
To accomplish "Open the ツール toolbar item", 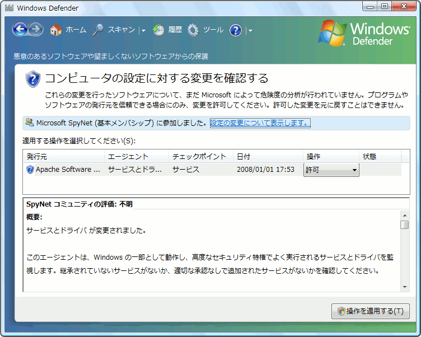I will coord(213,30).
